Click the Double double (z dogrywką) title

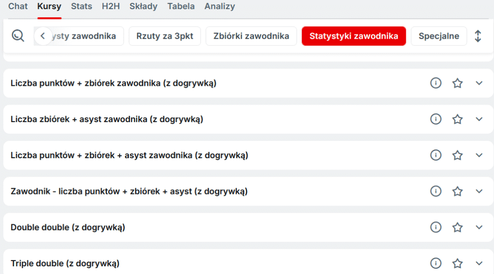68,227
